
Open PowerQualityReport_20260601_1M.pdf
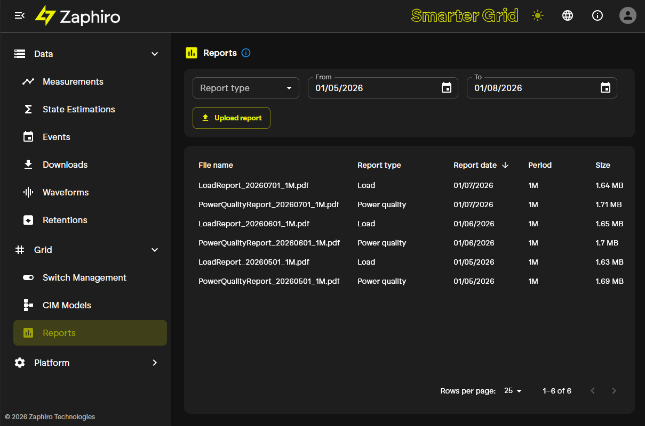(x=269, y=243)
